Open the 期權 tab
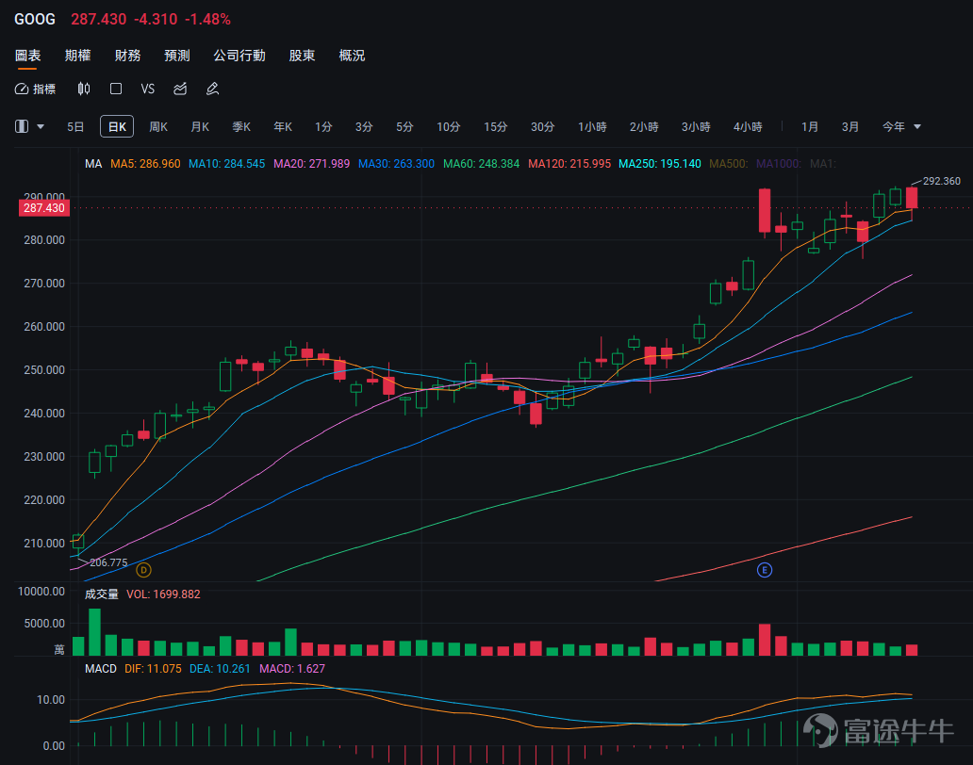973x765 pixels. 77,56
